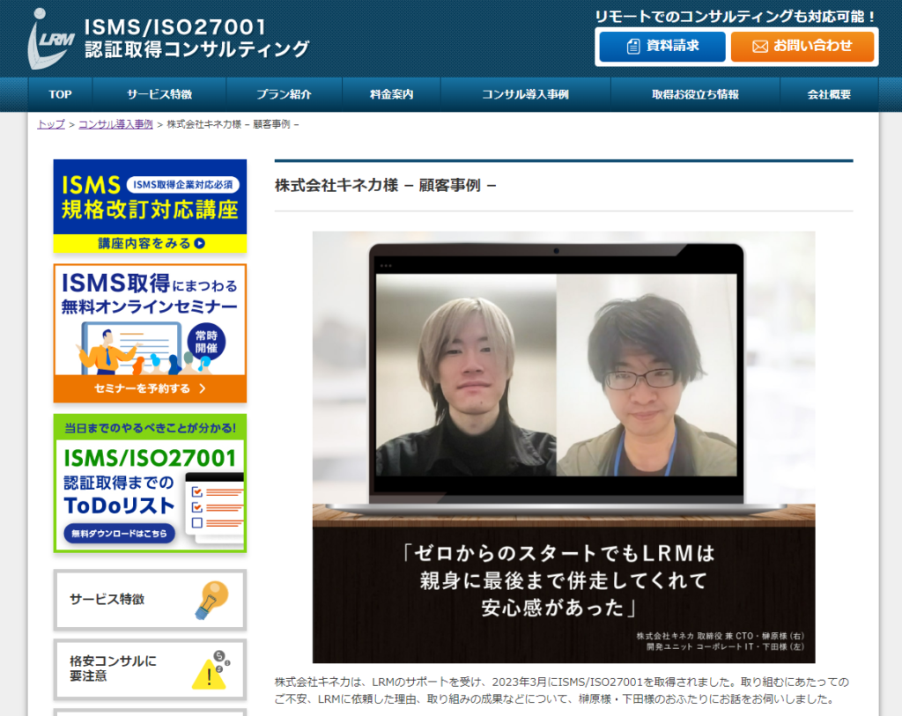Click the caption 開発ユニット コーポレートIT・下田様（左）
The height and width of the screenshot is (716, 902).
tap(726, 647)
